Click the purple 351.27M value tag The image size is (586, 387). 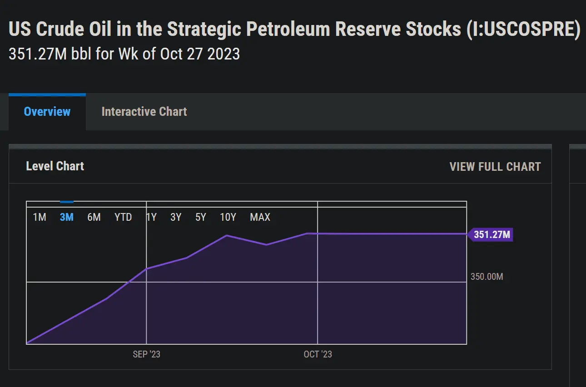point(492,235)
